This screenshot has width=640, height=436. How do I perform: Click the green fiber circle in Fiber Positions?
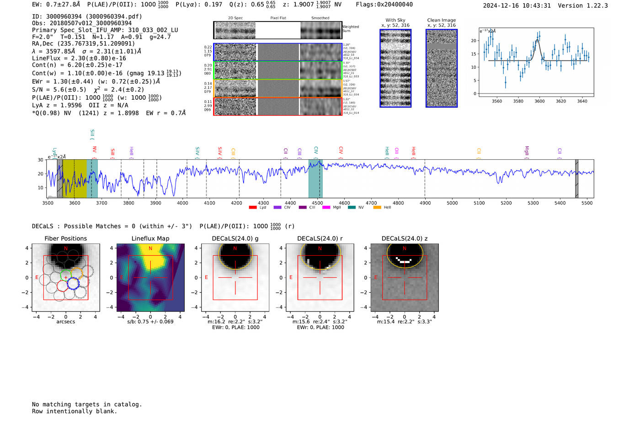tap(66, 276)
